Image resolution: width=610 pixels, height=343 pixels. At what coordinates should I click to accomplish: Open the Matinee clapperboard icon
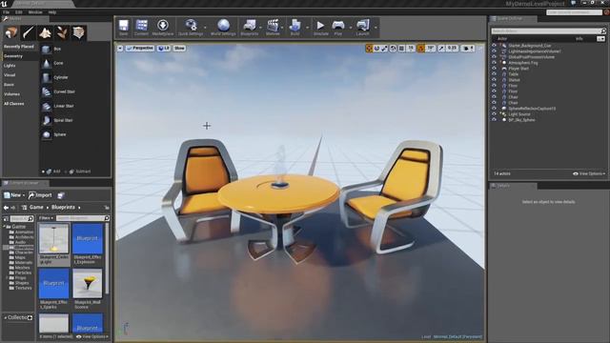pos(273,28)
